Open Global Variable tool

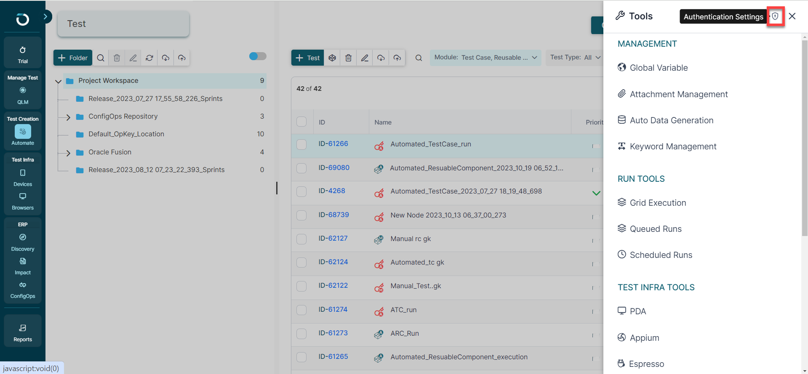click(653, 68)
